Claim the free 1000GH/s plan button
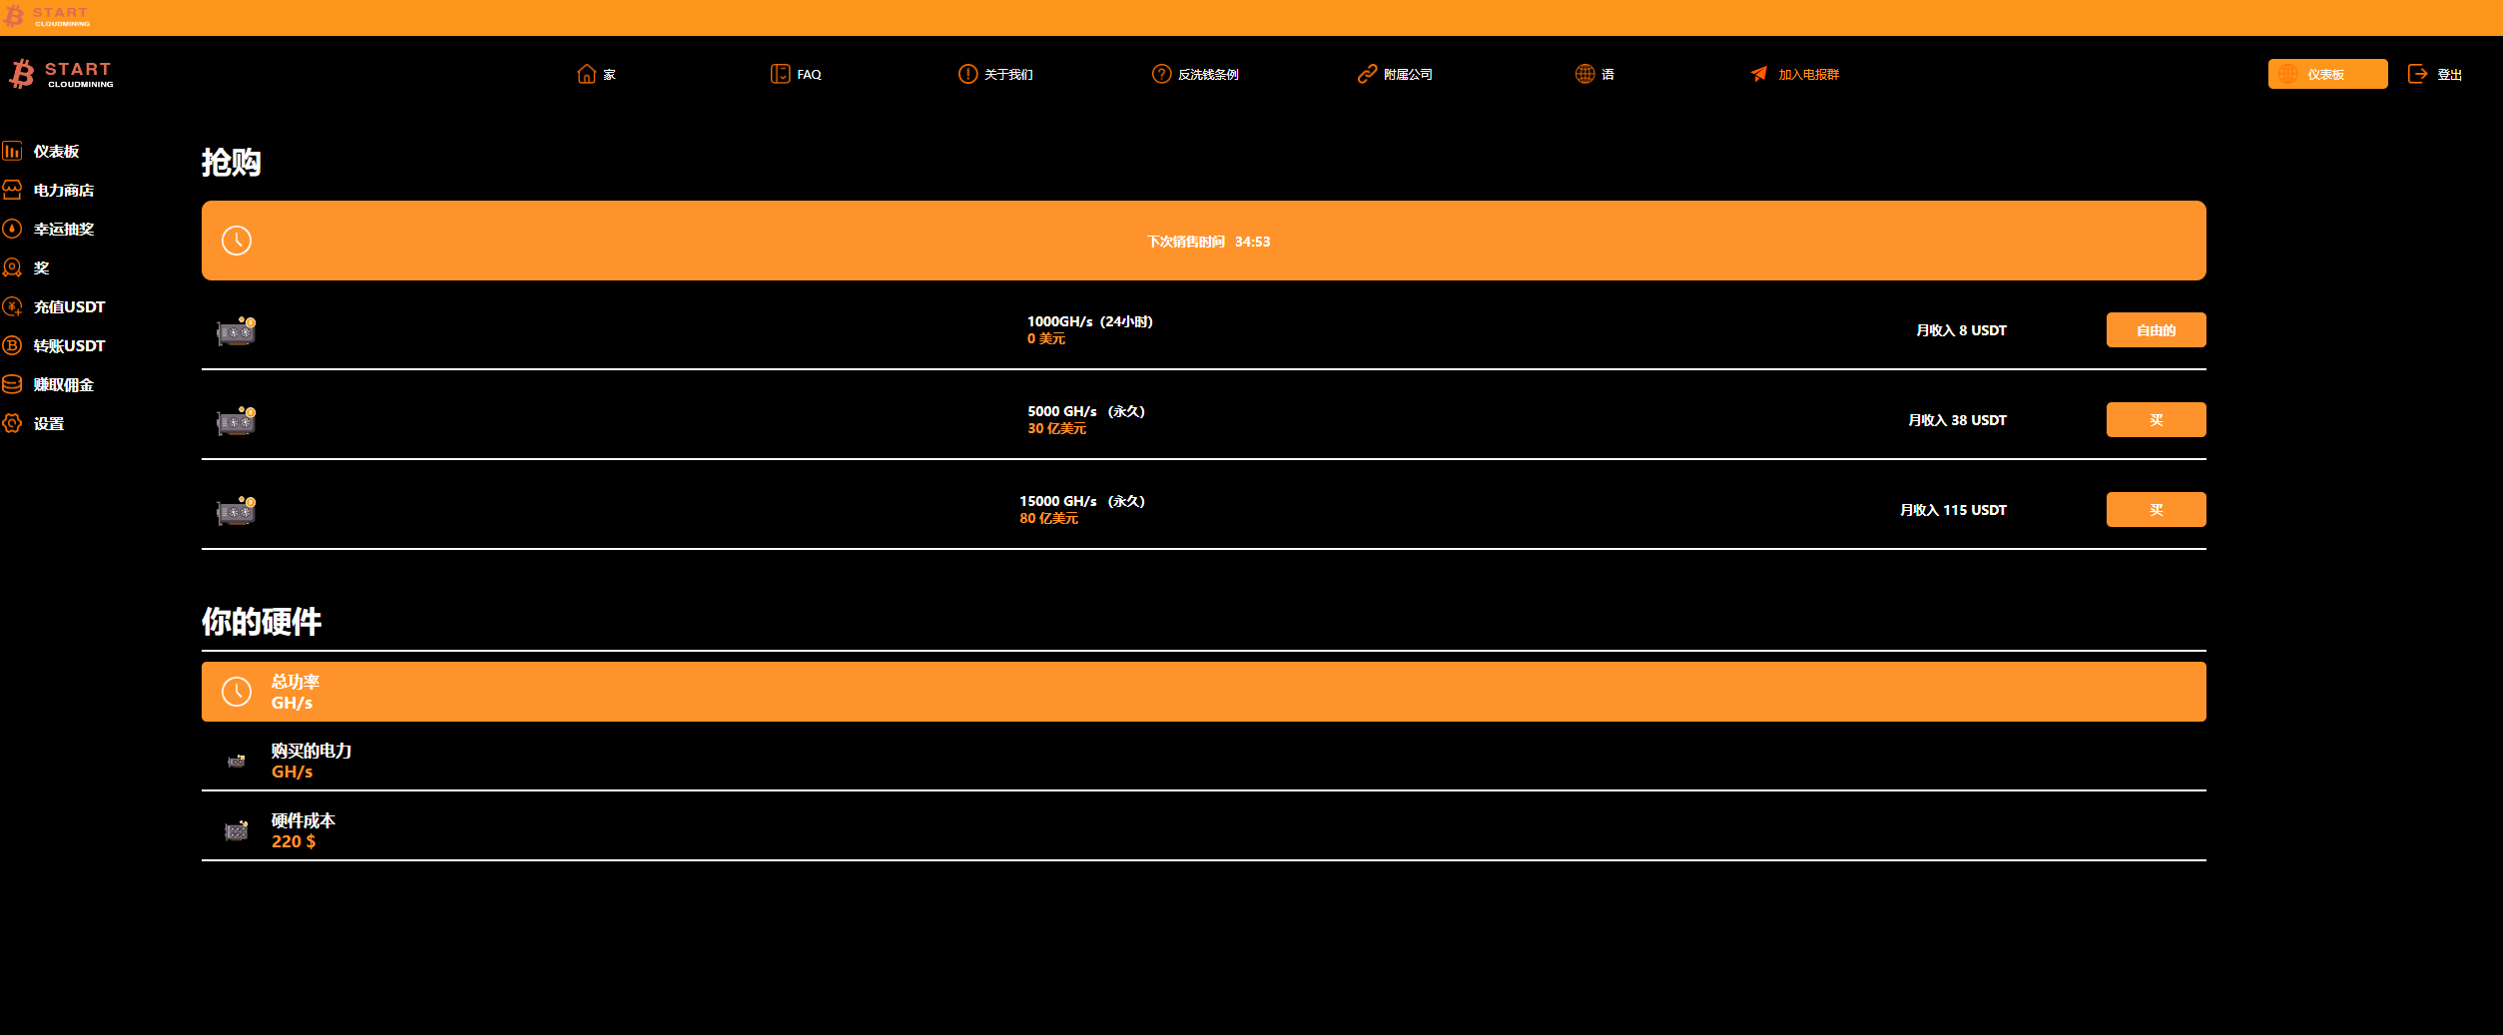Viewport: 2503px width, 1035px height. click(x=2155, y=330)
